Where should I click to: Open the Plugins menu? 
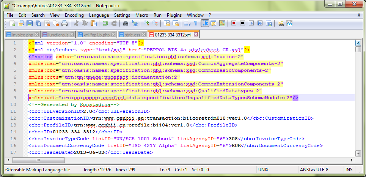point(174,15)
